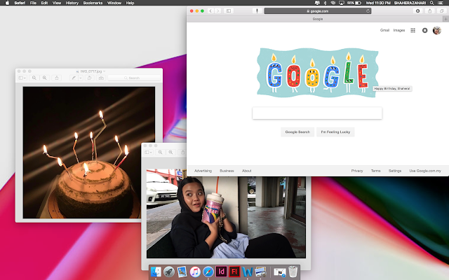Click Use Google.com.my link
The height and width of the screenshot is (280, 449).
tap(425, 171)
